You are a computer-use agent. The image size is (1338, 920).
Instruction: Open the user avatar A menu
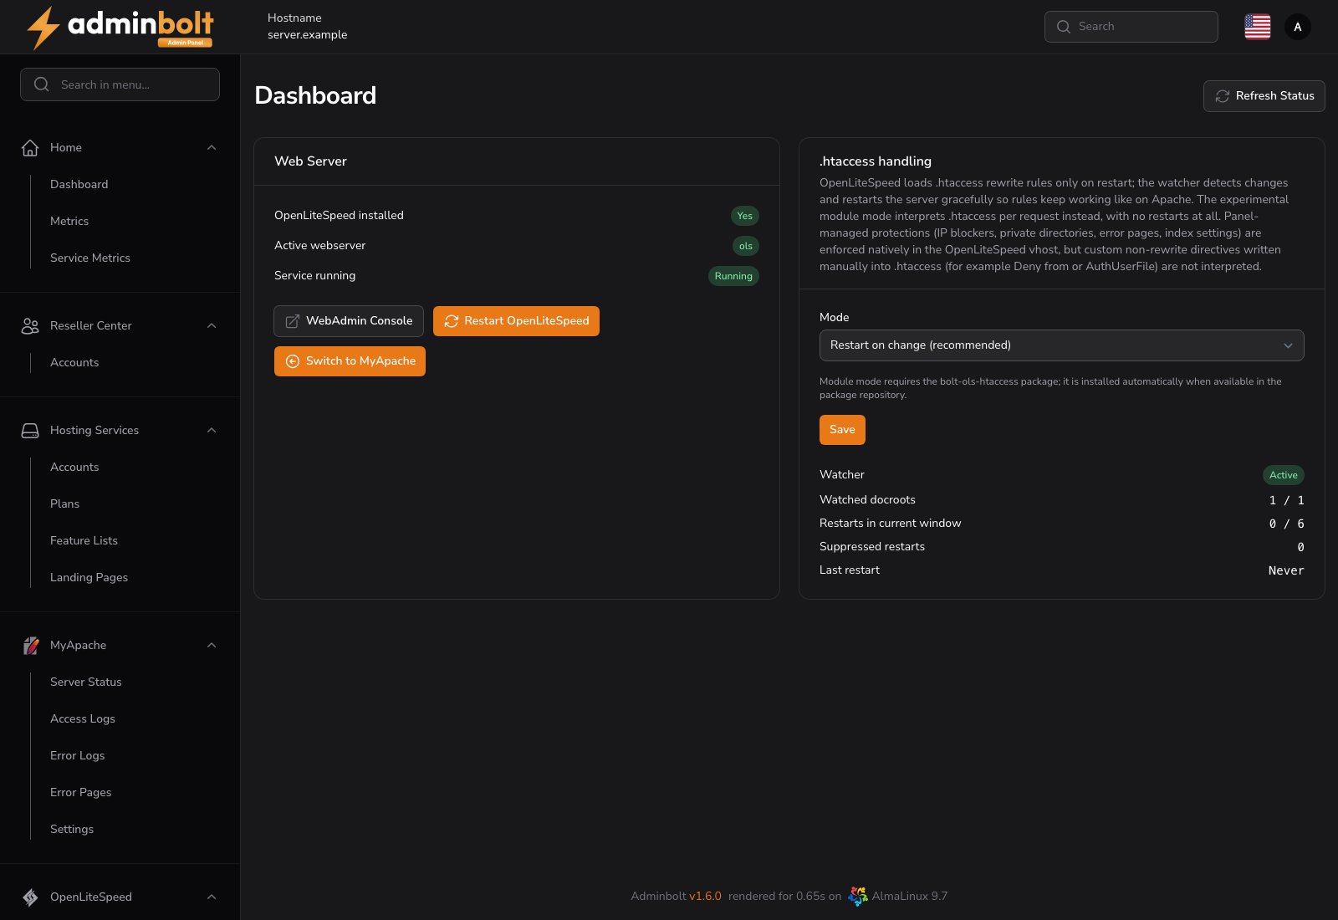(1298, 27)
